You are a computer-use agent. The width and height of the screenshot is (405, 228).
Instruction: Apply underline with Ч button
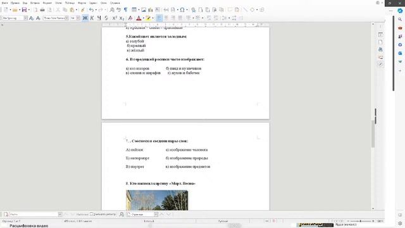[x=99, y=18]
